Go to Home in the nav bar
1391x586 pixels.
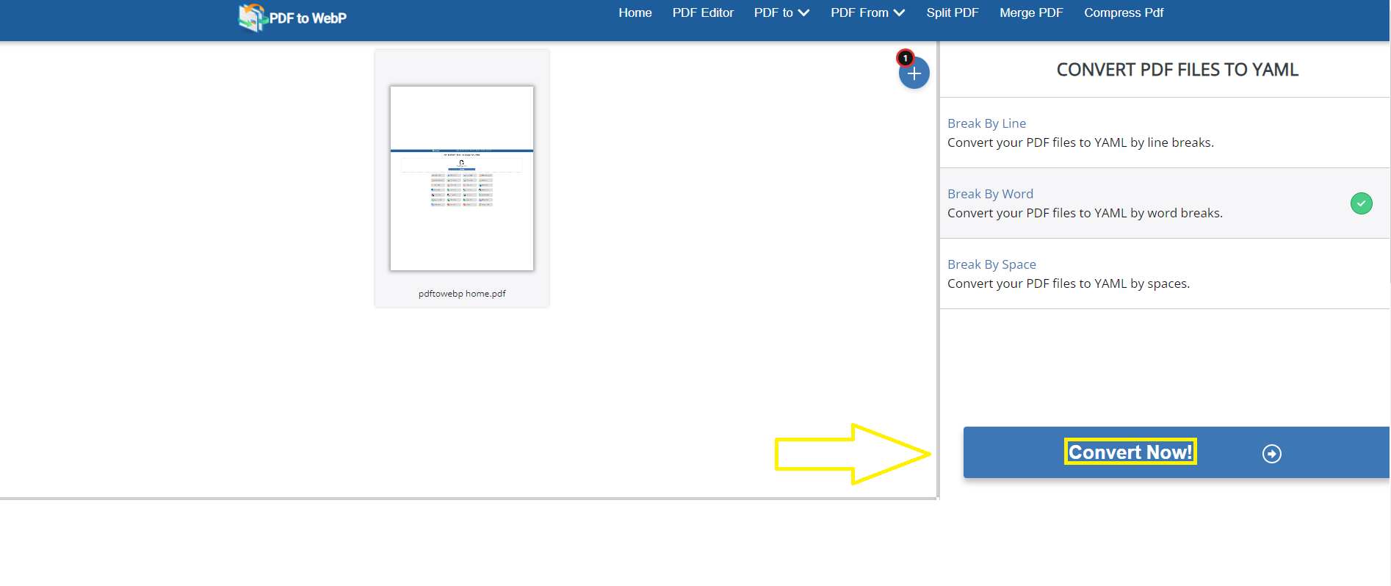tap(635, 12)
